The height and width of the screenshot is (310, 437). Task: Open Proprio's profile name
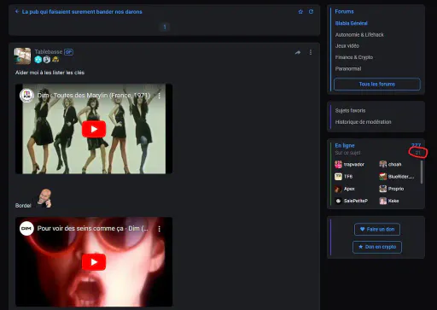pyautogui.click(x=396, y=189)
